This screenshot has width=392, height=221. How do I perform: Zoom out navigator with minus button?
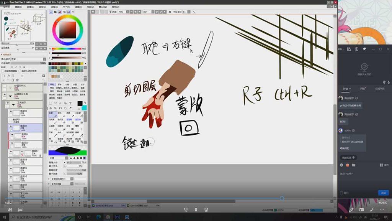(x=37, y=44)
